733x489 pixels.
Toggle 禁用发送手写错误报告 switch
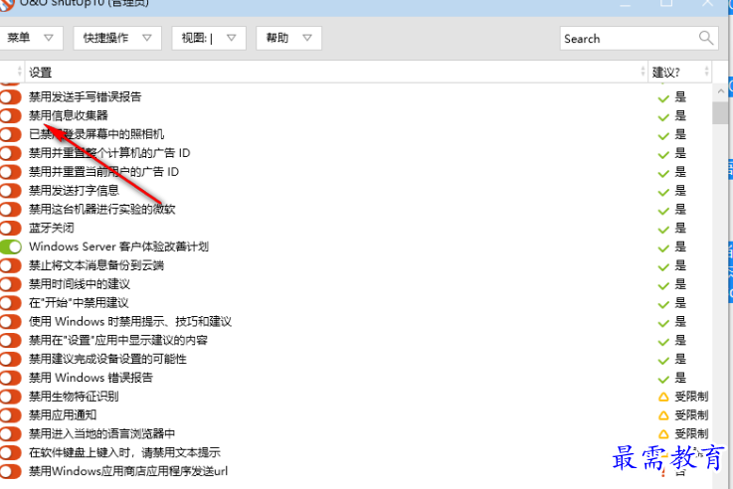tap(10, 97)
